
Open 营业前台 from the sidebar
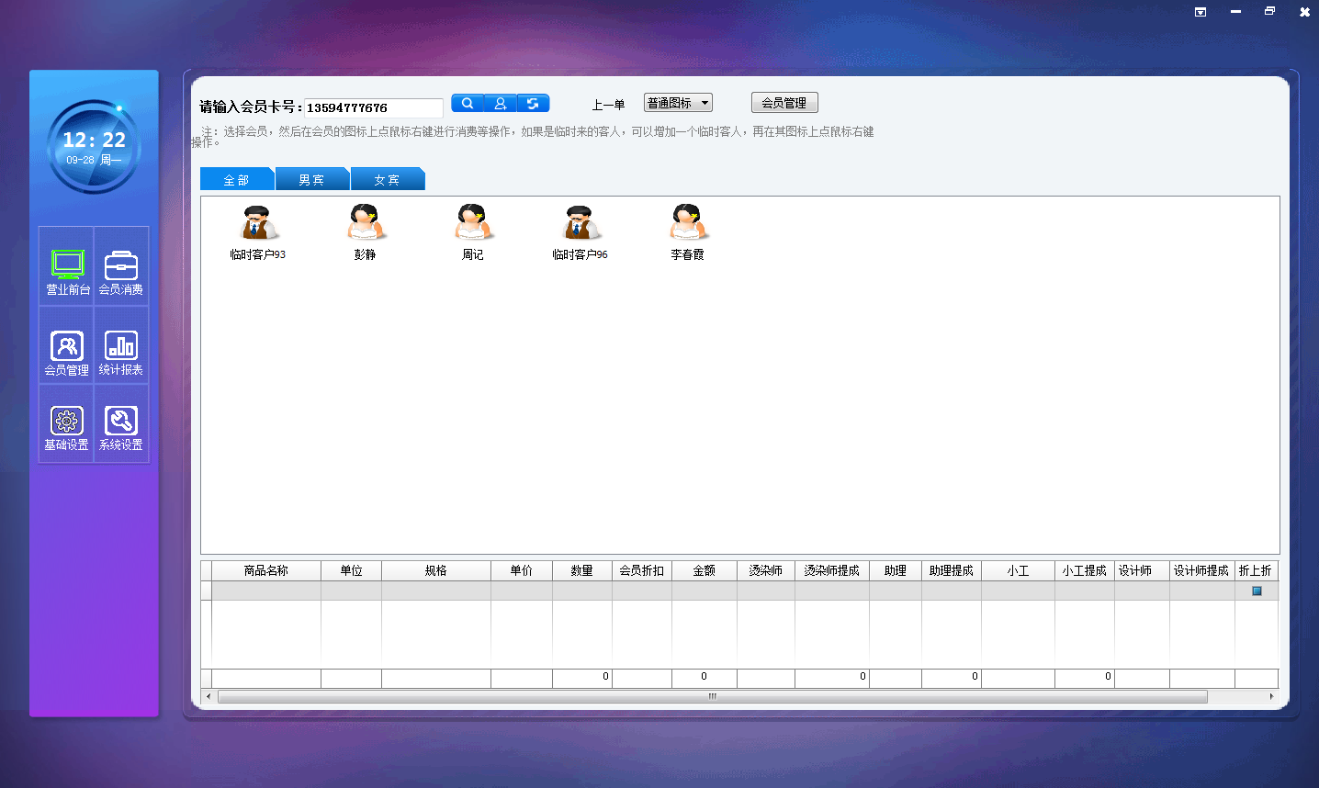67,272
